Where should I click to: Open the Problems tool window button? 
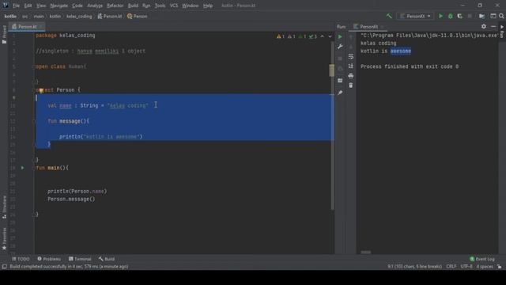tap(49, 259)
